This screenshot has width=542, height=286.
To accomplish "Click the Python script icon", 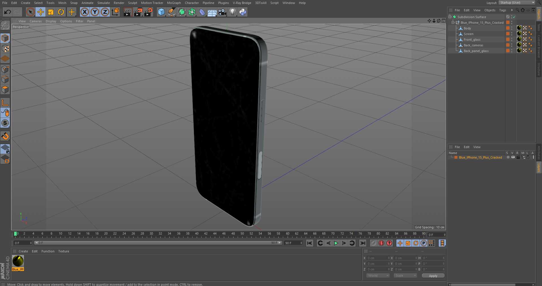I will [x=243, y=12].
